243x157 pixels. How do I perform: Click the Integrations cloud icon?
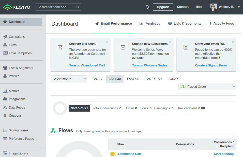(x=5, y=99)
